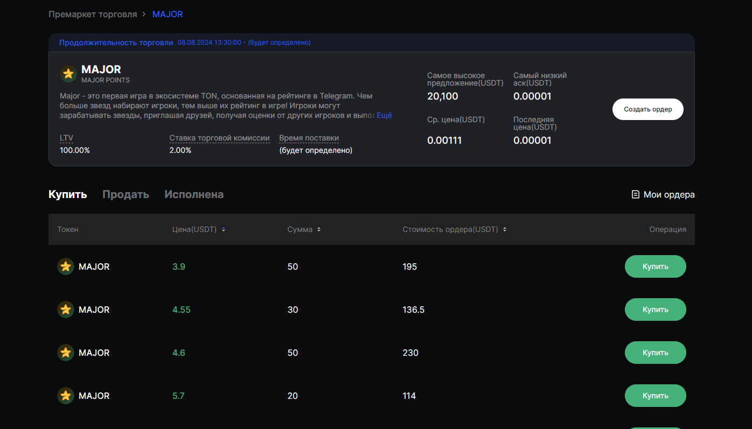Click the amount cell 20
752x429 pixels.
click(293, 396)
